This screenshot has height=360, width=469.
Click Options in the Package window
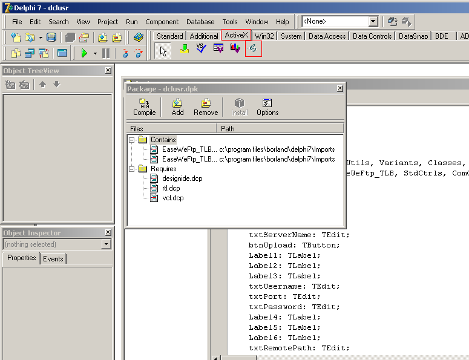[267, 107]
